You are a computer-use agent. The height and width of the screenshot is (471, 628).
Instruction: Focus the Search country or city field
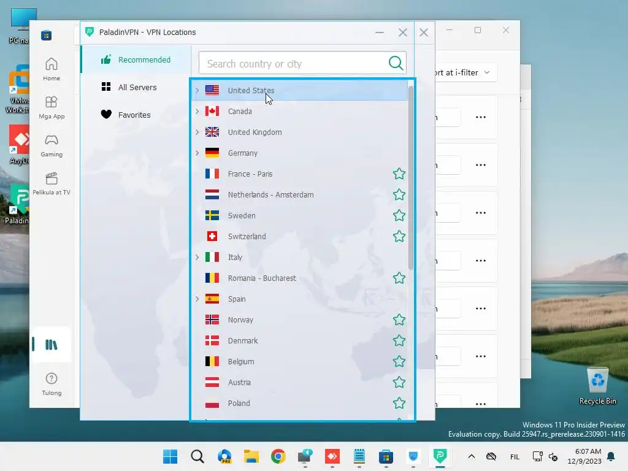(302, 63)
